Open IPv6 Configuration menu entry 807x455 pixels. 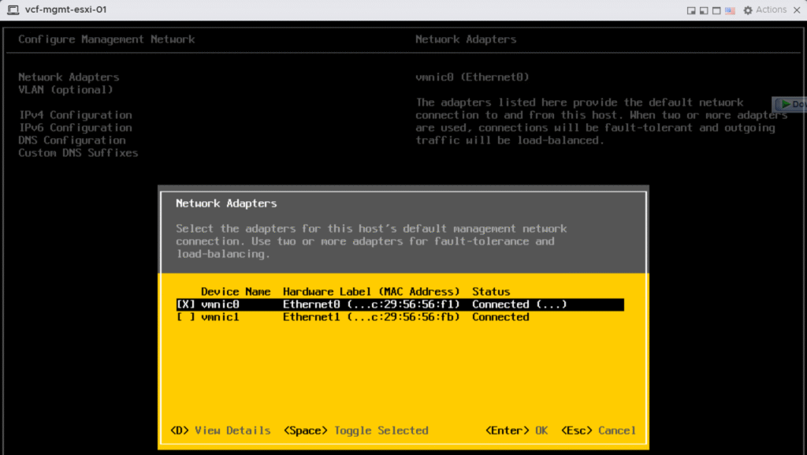pyautogui.click(x=75, y=128)
